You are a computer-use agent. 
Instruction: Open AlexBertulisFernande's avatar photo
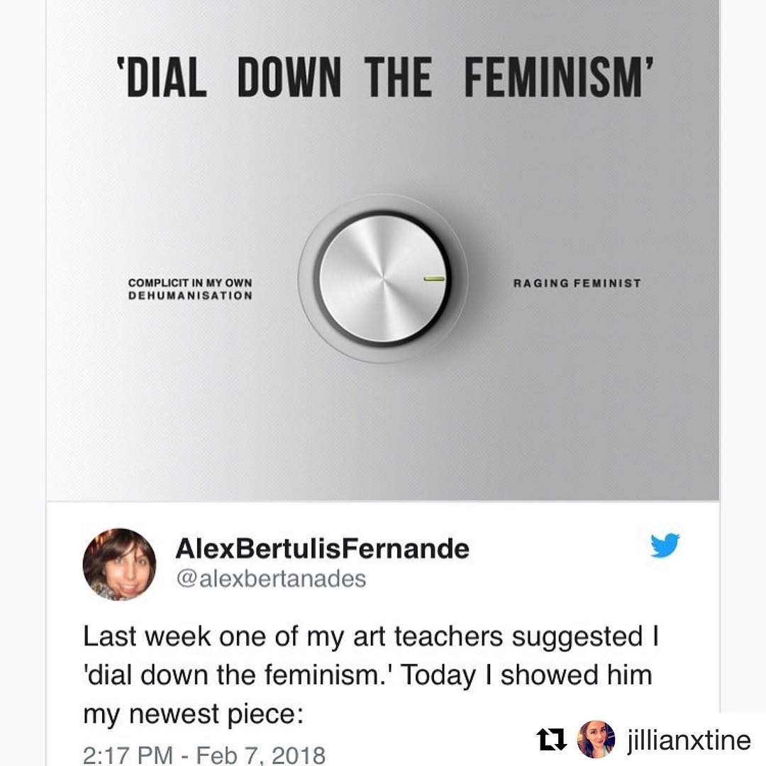pyautogui.click(x=120, y=565)
